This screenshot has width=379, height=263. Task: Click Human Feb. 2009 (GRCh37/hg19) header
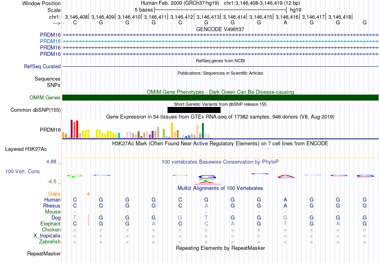(180, 3)
